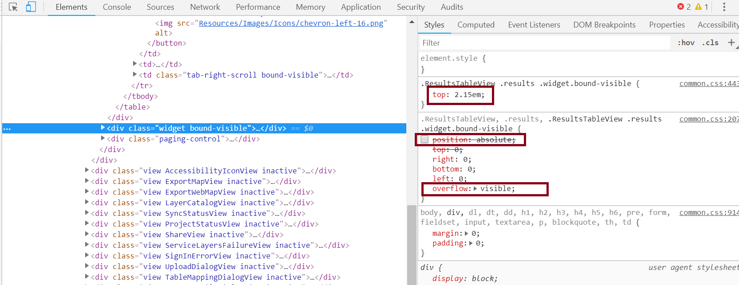Open the Accessibility sidebar tab
The image size is (739, 285).
[717, 25]
